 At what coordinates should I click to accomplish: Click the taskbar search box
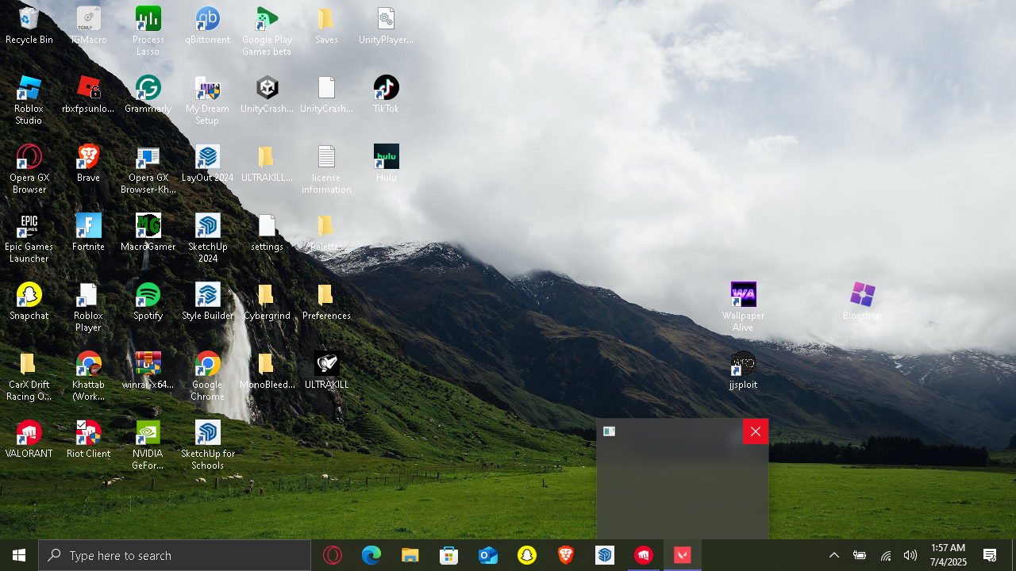tap(175, 555)
